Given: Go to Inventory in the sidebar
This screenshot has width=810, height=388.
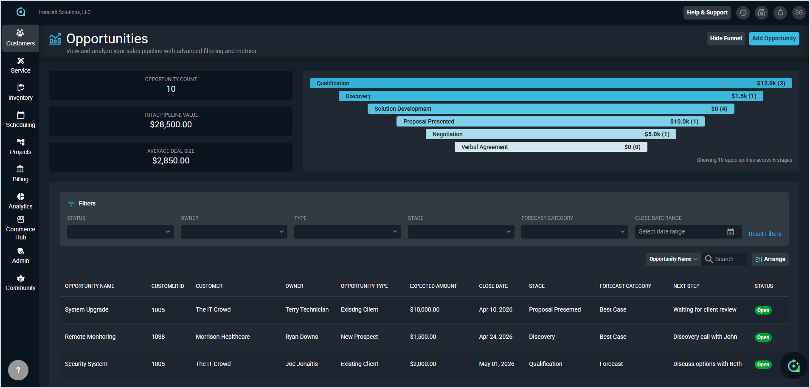Looking at the screenshot, I should tap(20, 92).
